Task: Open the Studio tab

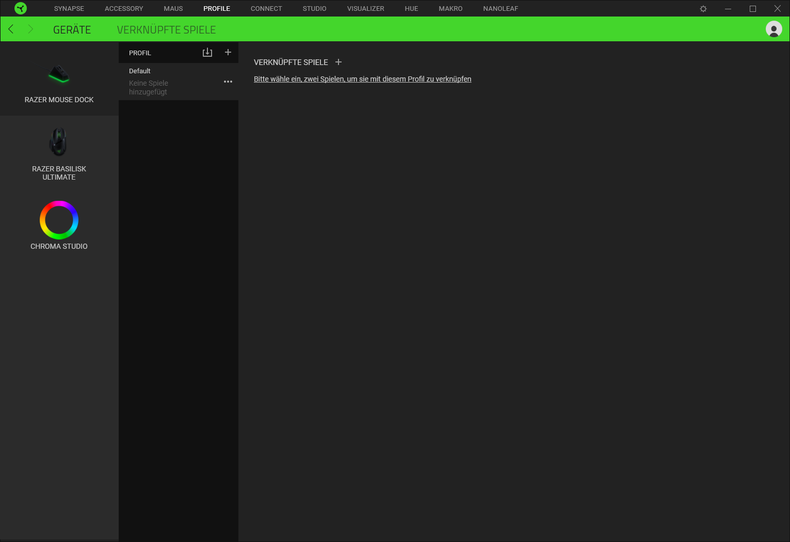Action: coord(315,9)
